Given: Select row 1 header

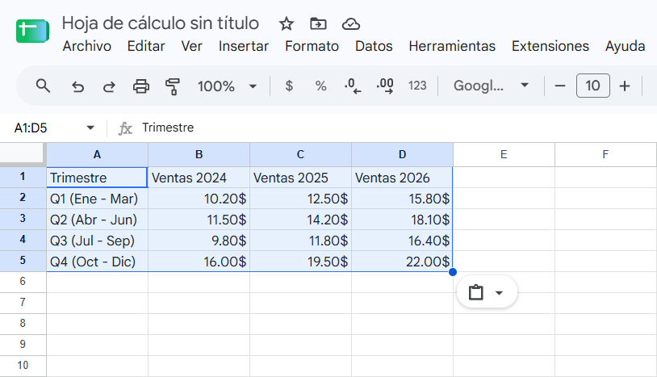Looking at the screenshot, I should [x=23, y=177].
